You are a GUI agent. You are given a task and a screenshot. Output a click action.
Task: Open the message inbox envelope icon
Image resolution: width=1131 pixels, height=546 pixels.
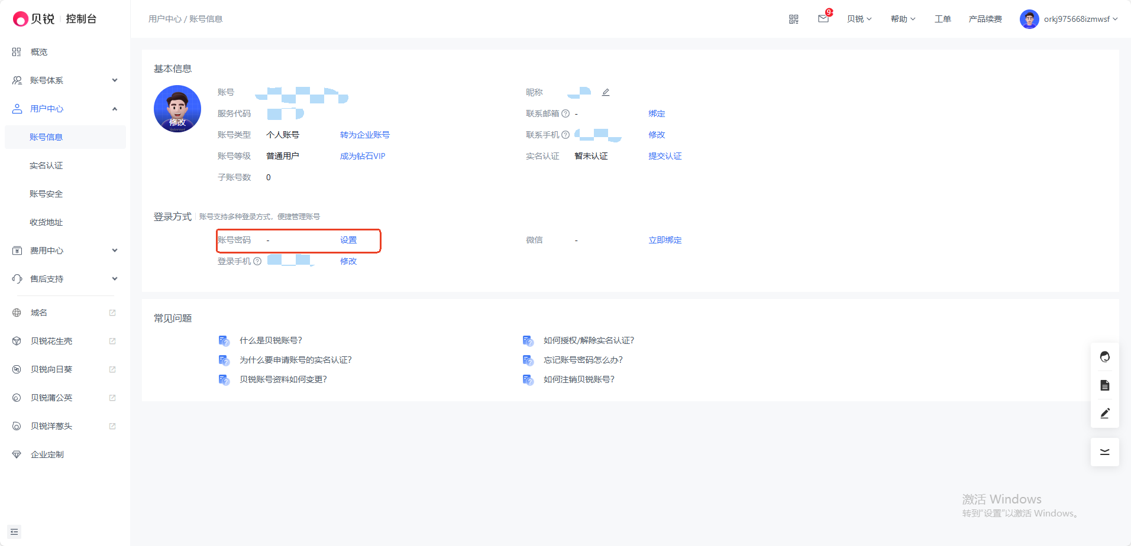point(823,19)
